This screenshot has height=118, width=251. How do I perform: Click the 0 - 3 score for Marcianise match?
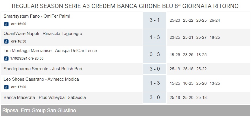155,54
